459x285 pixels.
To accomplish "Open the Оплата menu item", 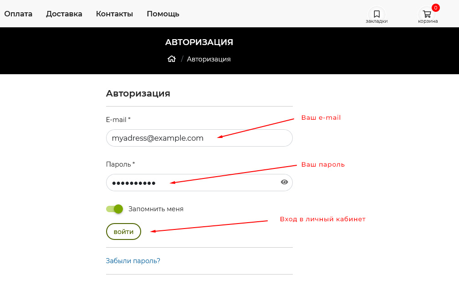I will [x=18, y=14].
